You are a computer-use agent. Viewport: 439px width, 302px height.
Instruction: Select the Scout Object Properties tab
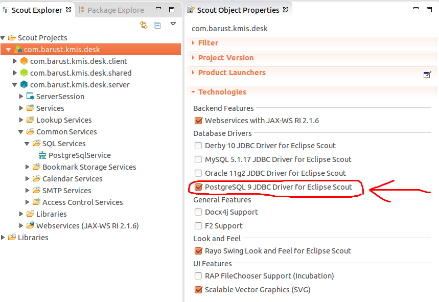tap(238, 10)
